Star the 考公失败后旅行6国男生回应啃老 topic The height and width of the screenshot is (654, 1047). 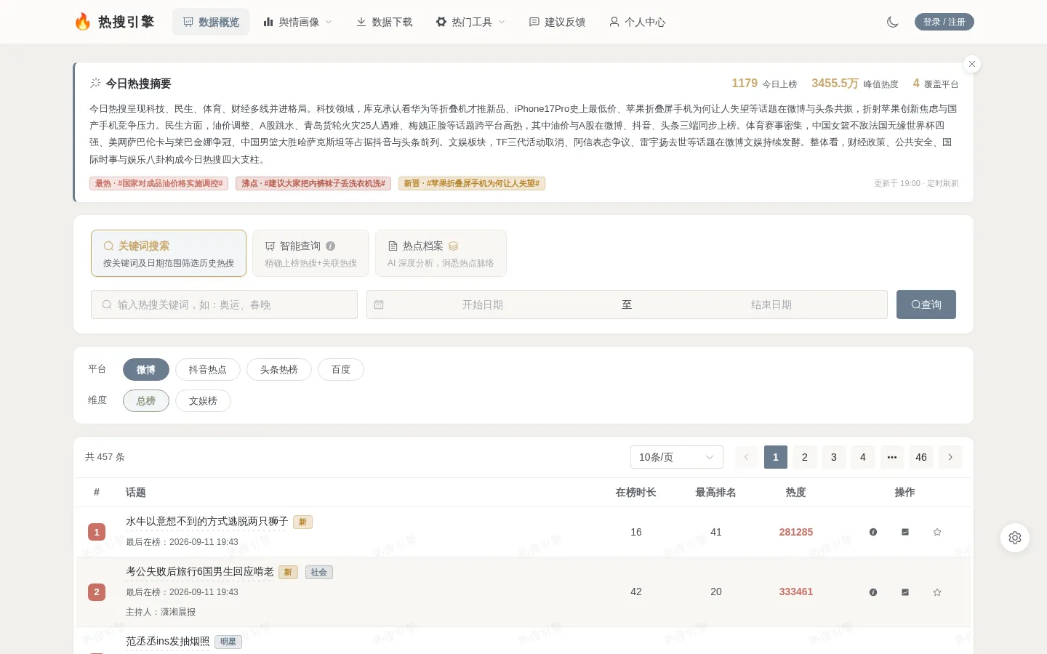pyautogui.click(x=937, y=592)
